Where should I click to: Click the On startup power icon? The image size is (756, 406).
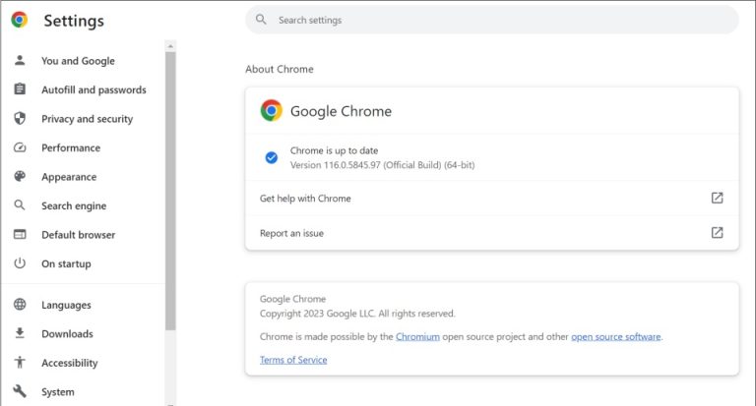[20, 263]
